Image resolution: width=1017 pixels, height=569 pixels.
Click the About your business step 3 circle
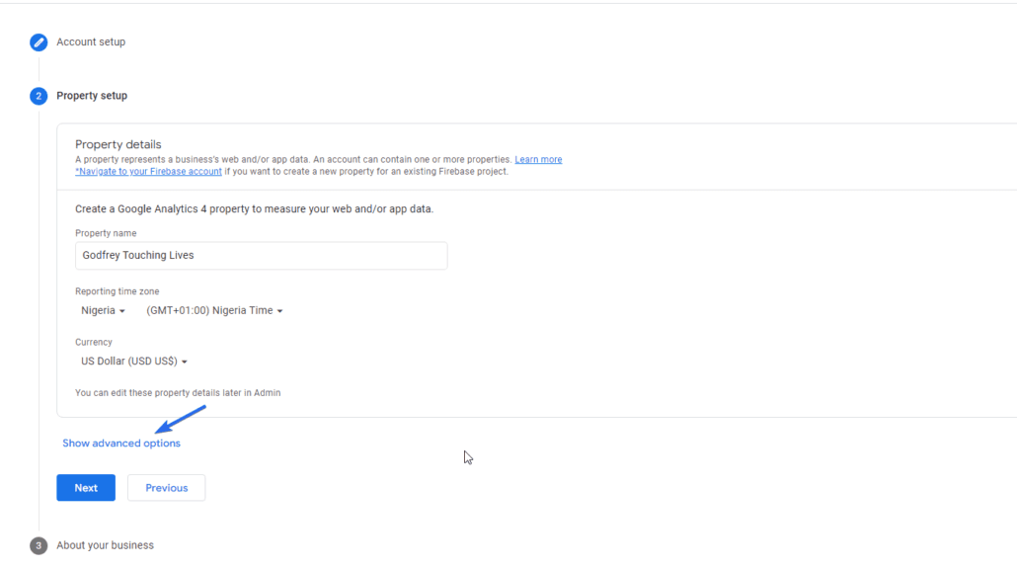[x=39, y=545]
